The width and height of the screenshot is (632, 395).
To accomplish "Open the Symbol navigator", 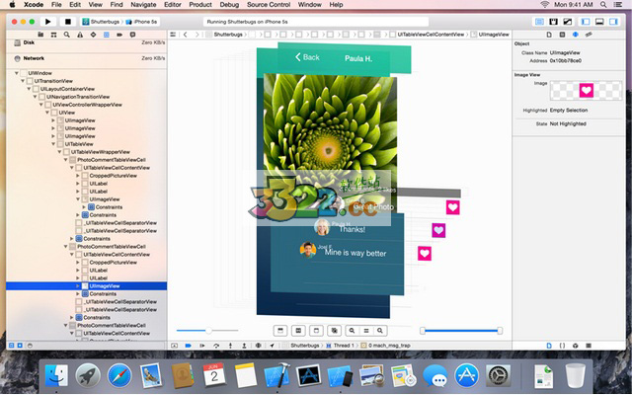I will (x=53, y=35).
